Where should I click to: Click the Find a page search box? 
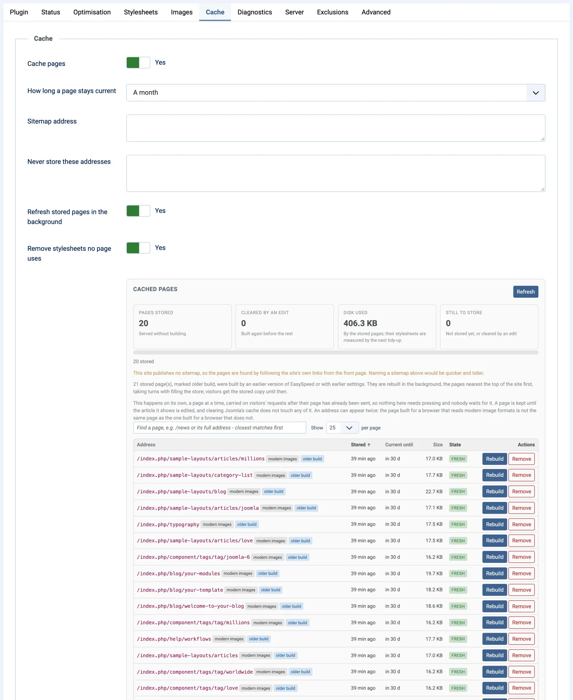(220, 428)
